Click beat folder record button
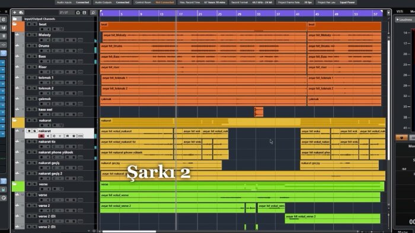The width and height of the screenshot is (415, 233). (42, 29)
